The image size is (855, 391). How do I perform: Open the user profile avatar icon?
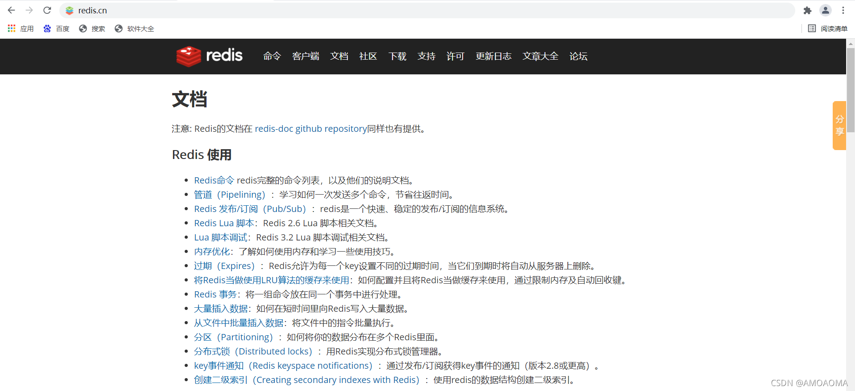coord(826,10)
